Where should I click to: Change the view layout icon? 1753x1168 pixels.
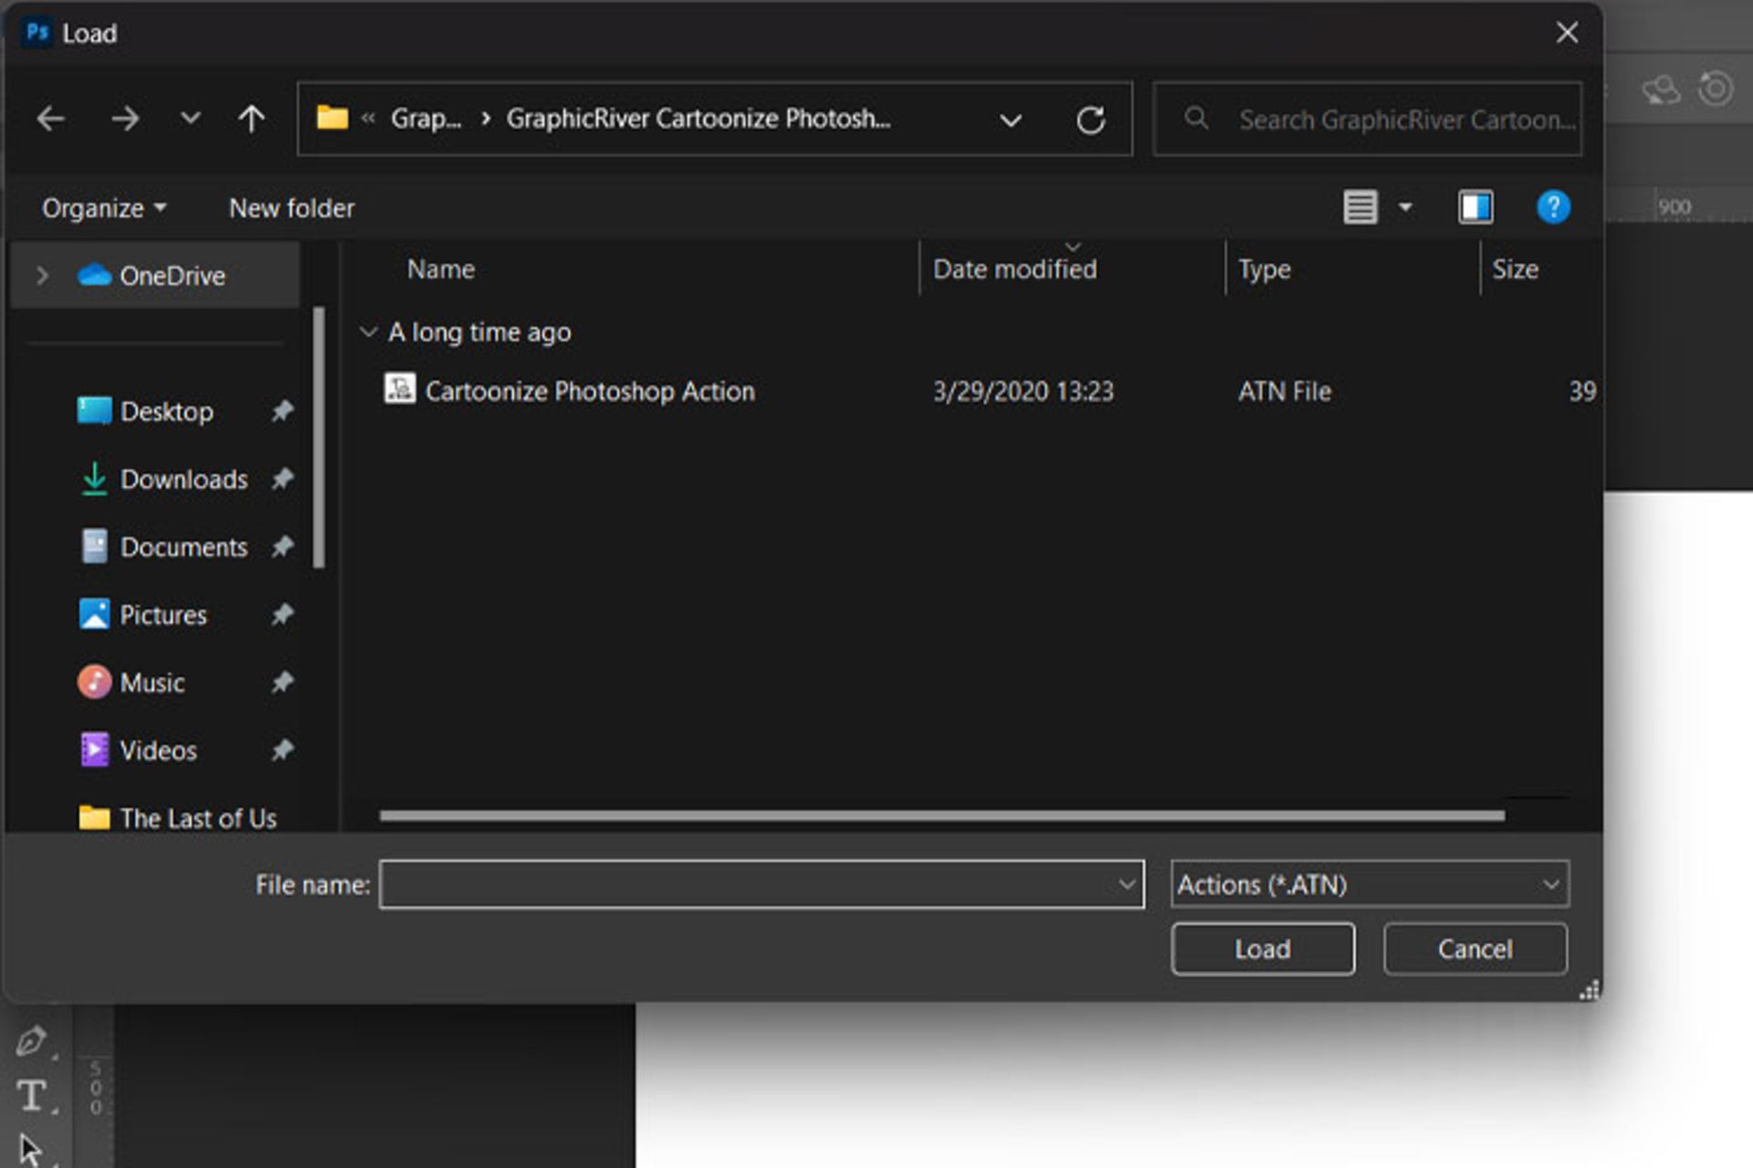pyautogui.click(x=1359, y=207)
